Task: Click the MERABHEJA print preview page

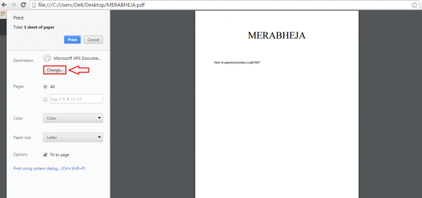Action: pos(277,103)
